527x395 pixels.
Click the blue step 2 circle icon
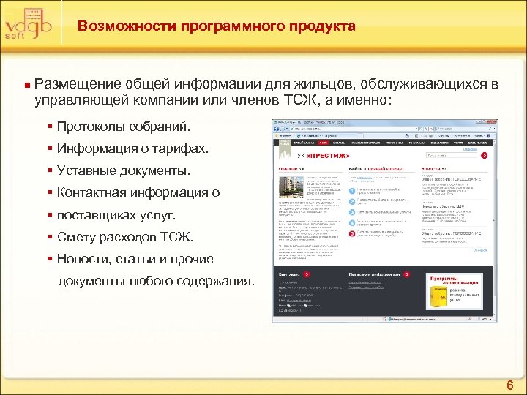(352, 202)
